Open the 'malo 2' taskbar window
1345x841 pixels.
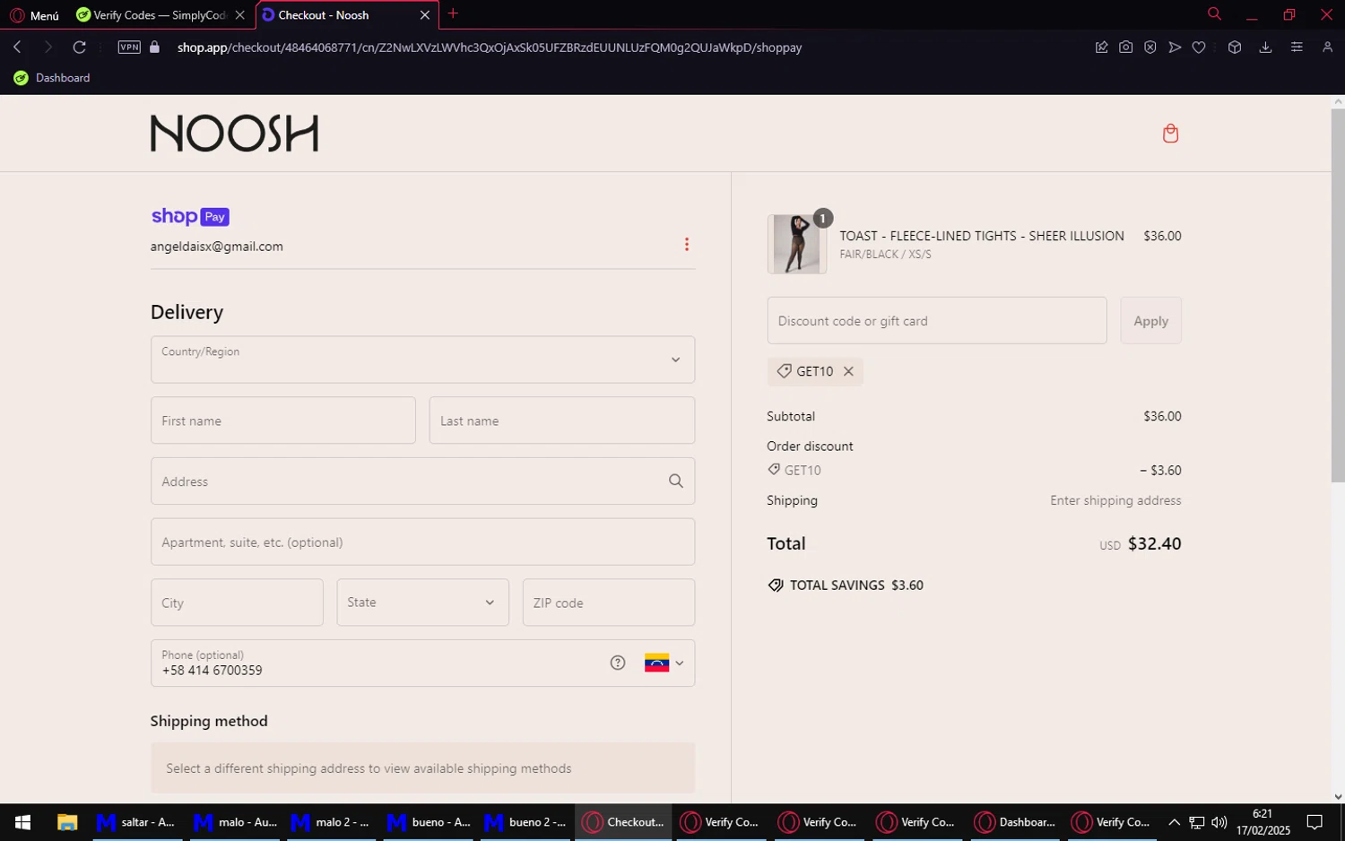point(332,822)
